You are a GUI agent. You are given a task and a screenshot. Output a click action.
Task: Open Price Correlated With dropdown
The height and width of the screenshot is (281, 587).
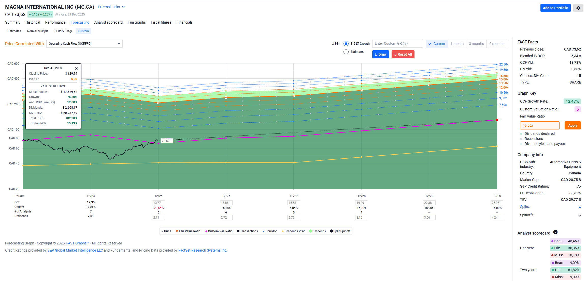(84, 44)
